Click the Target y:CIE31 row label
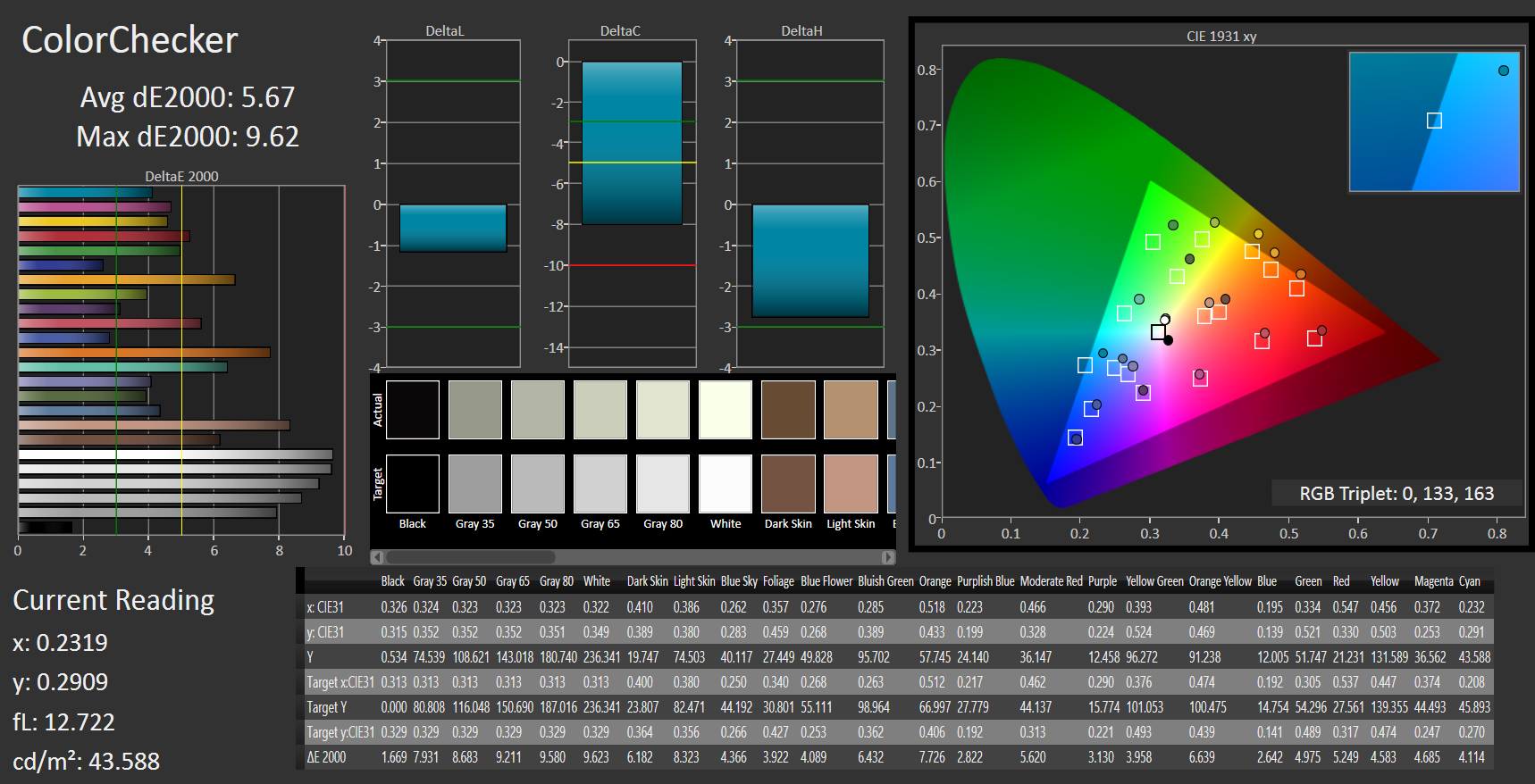Viewport: 1535px width, 784px height. [x=340, y=732]
